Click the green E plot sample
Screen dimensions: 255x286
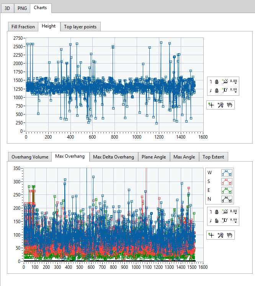pyautogui.click(x=227, y=190)
